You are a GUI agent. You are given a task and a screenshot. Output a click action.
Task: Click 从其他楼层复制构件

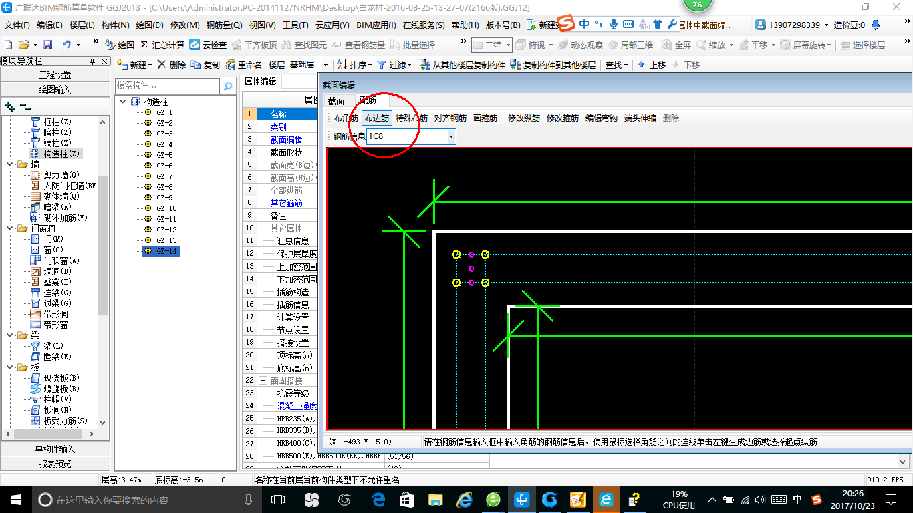[x=463, y=65]
